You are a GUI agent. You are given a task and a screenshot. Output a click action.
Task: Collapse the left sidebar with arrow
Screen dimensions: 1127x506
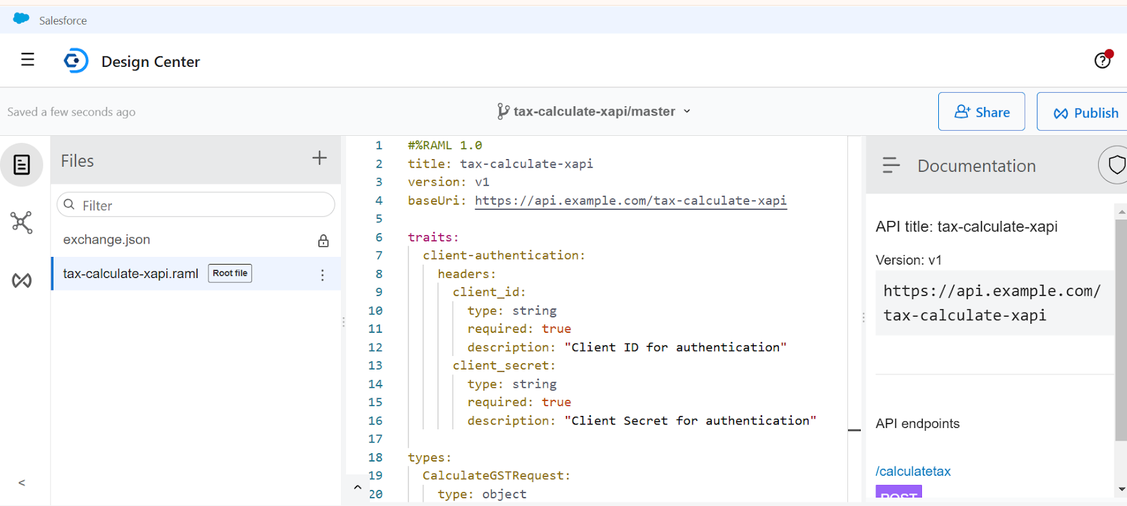(x=22, y=483)
